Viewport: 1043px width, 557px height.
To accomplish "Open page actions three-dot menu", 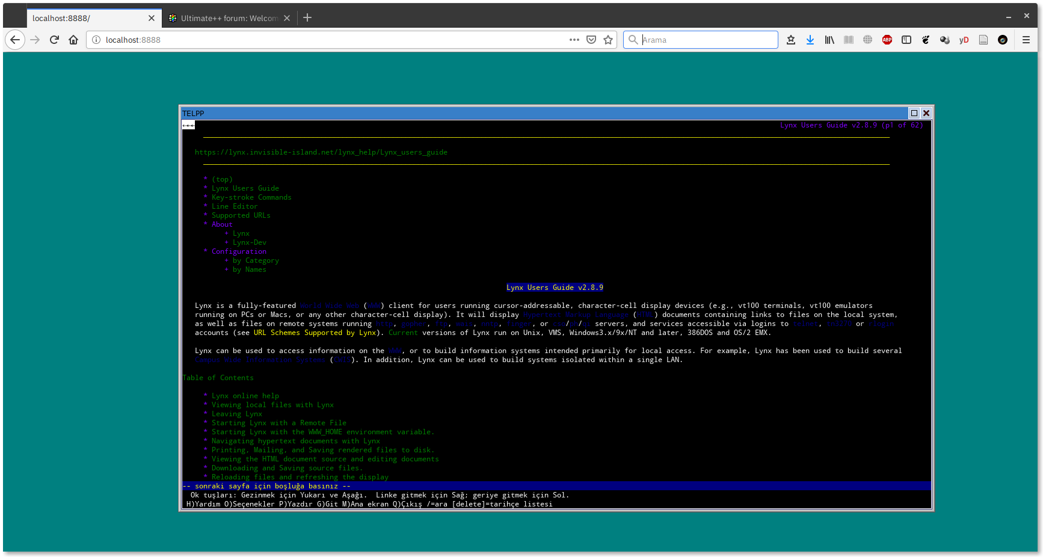I will coord(574,40).
